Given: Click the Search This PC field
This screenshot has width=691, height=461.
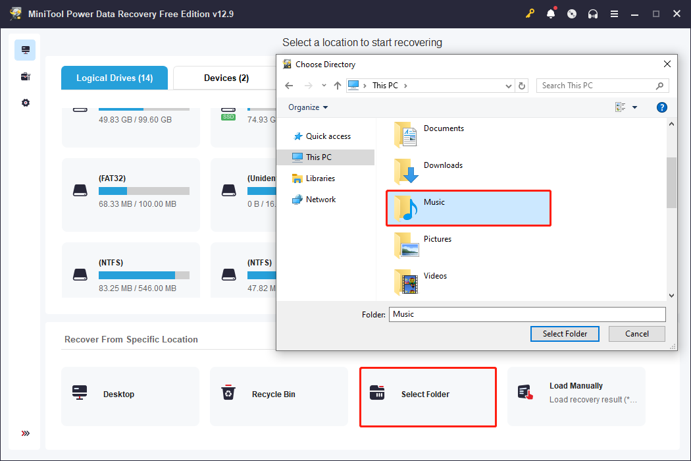Looking at the screenshot, I should (x=602, y=86).
